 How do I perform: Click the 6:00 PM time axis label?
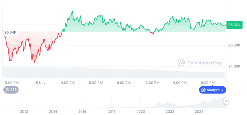pos(208,83)
